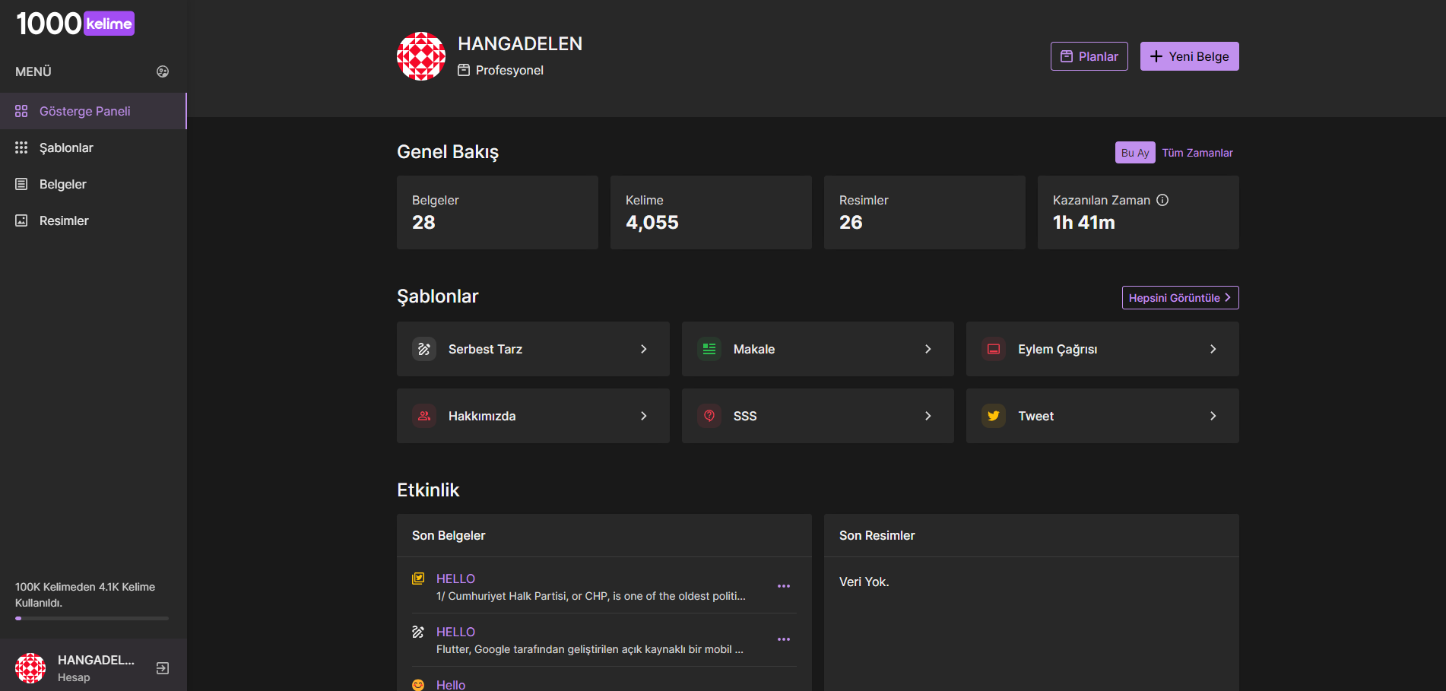
Task: Click the logout icon beside account name
Action: click(162, 668)
